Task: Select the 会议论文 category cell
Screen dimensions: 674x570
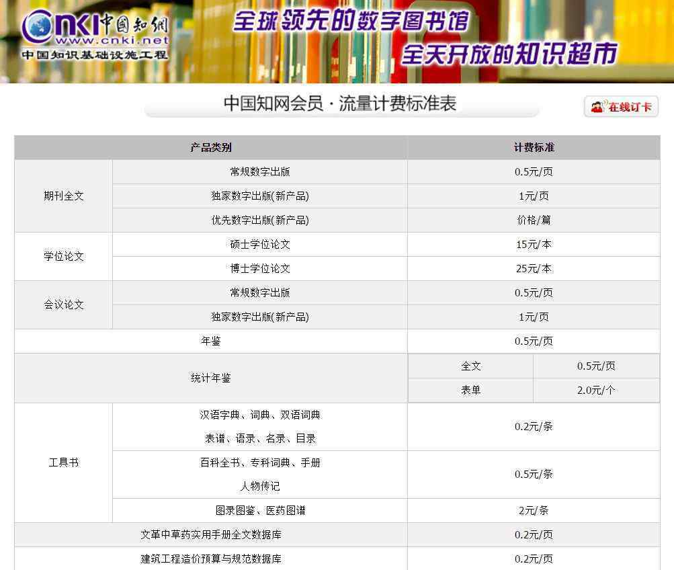Action: 64,304
